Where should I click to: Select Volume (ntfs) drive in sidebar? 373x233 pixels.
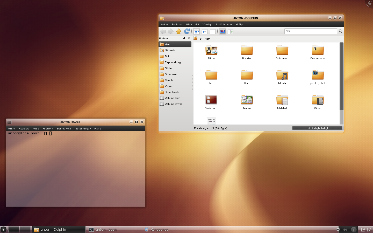point(175,104)
